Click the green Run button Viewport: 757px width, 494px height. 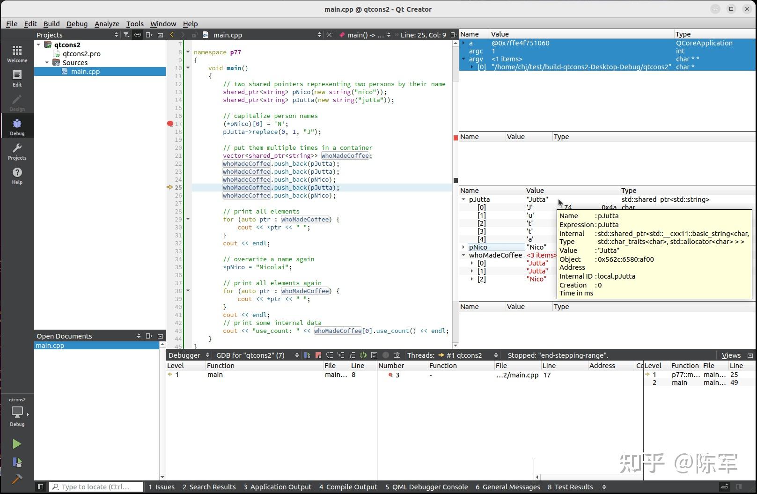pyautogui.click(x=17, y=444)
